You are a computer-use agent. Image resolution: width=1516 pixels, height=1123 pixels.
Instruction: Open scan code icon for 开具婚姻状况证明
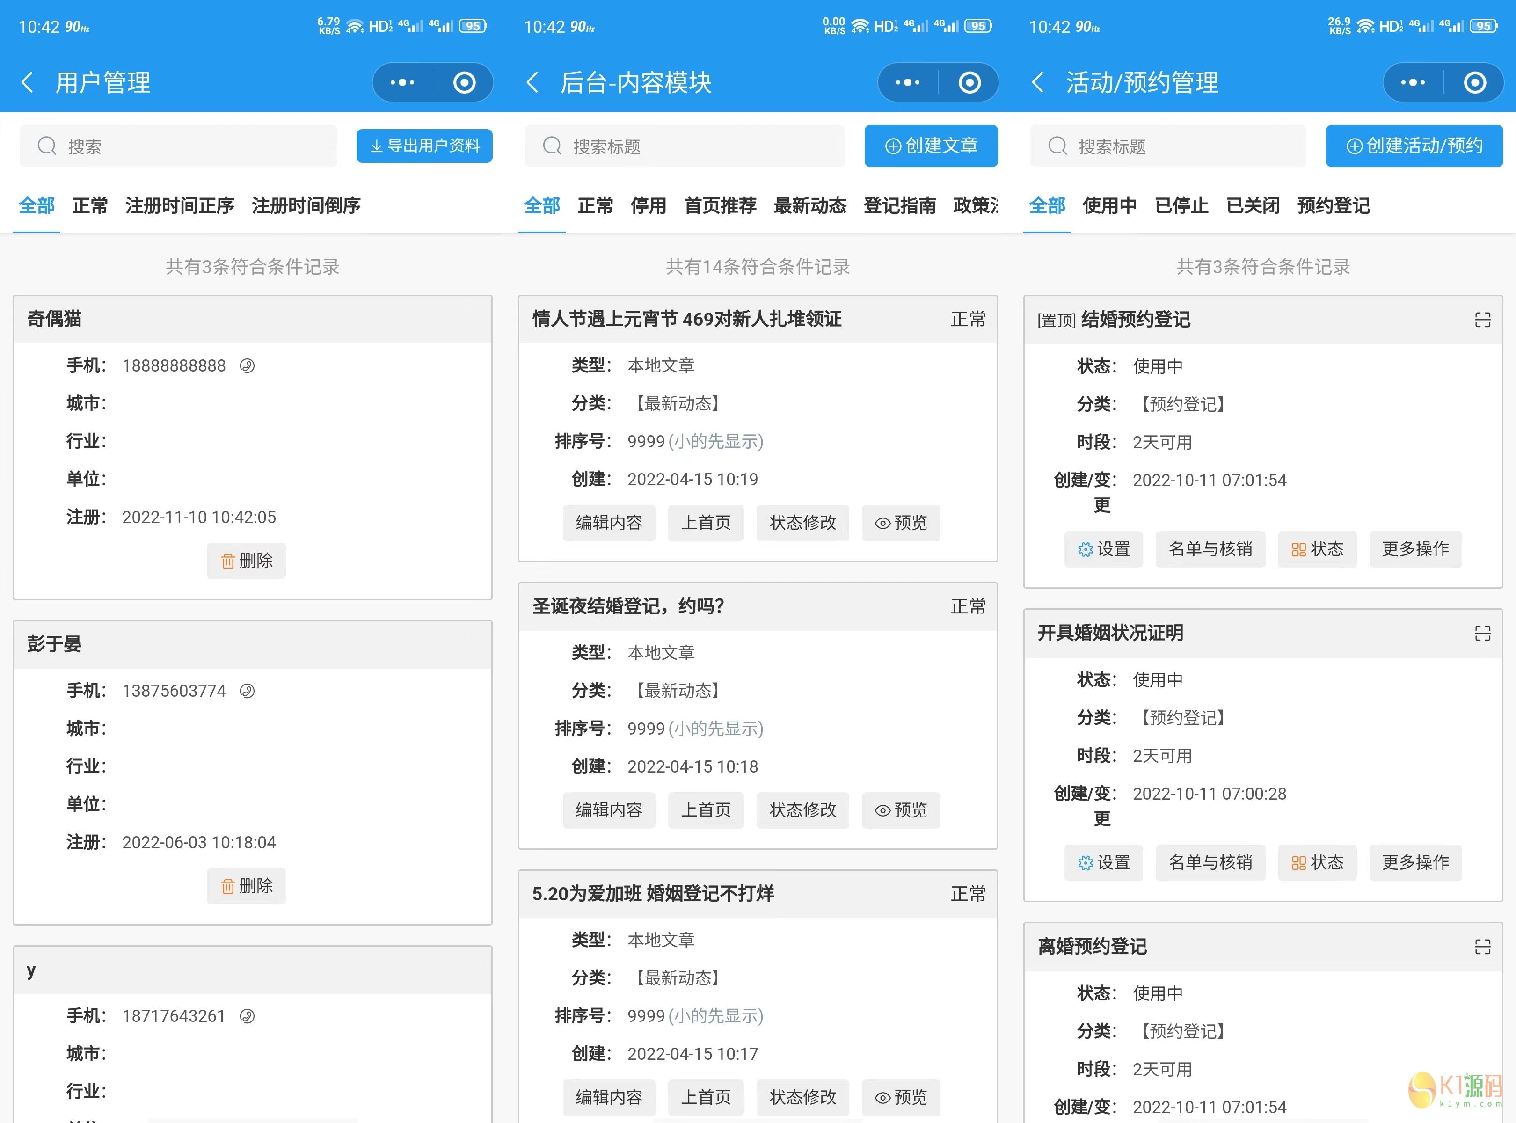coord(1483,633)
